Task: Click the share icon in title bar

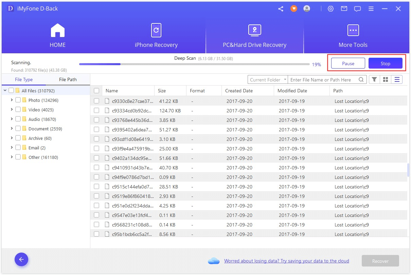Action: 281,9
